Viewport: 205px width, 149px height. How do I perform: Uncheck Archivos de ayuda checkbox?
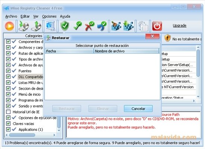pos(8,65)
